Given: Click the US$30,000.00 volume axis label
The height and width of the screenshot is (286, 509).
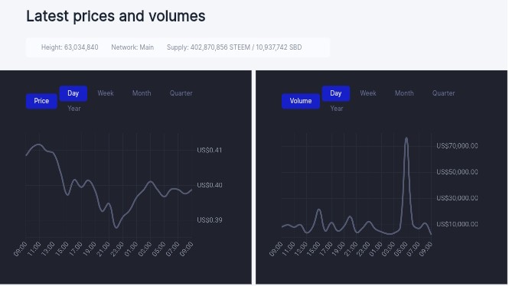Looking at the screenshot, I should 457,198.
